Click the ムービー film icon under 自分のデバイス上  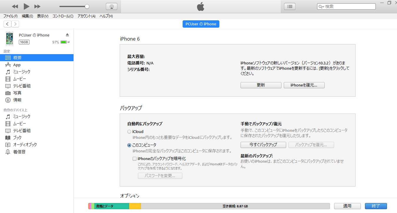click(x=8, y=124)
